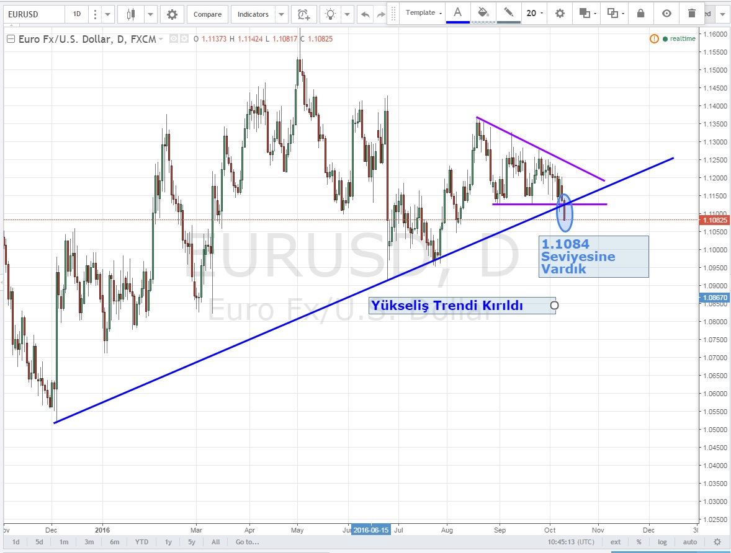The height and width of the screenshot is (553, 731).
Task: Click the undo arrow
Action: point(365,14)
